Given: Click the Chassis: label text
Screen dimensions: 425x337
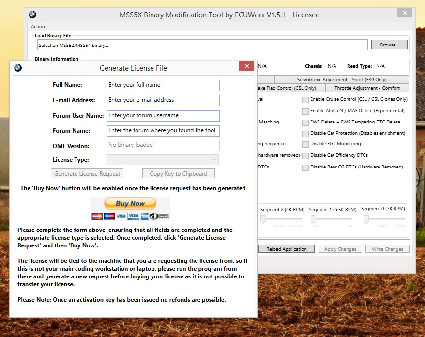Looking at the screenshot, I should pos(314,66).
